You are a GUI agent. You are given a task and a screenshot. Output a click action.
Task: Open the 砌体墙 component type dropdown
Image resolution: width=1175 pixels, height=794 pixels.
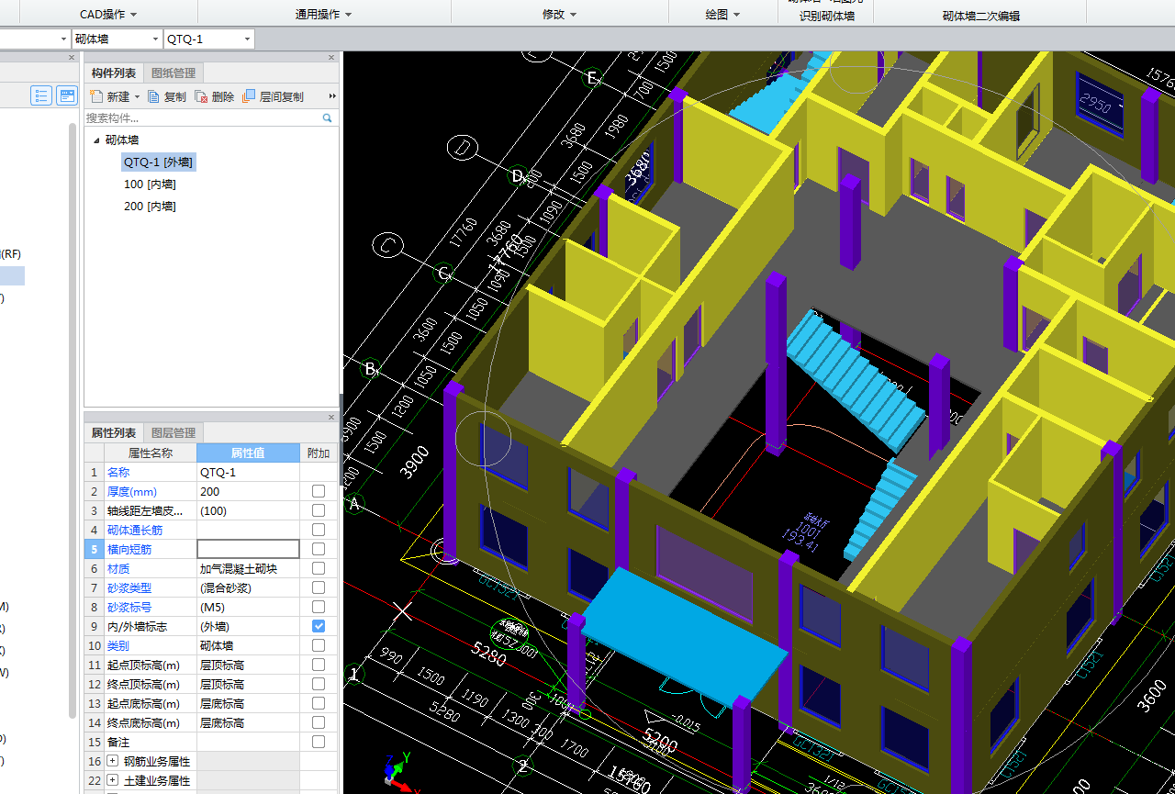tap(155, 39)
